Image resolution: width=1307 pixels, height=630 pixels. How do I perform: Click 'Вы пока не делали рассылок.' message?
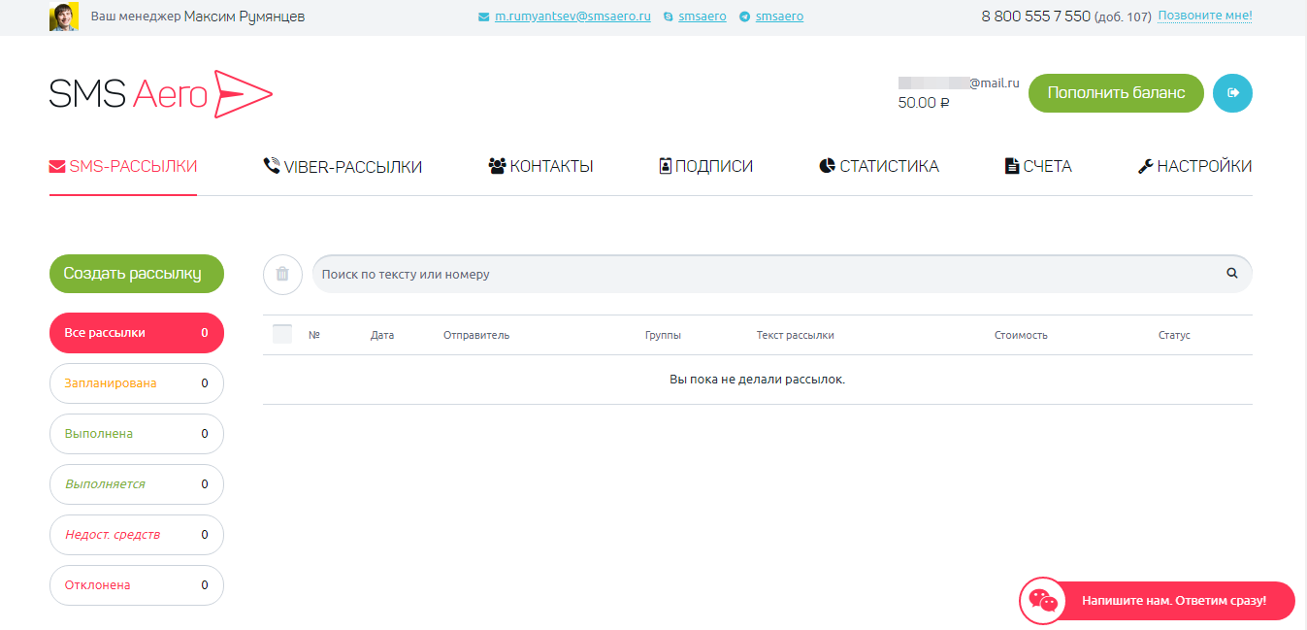pos(758,380)
